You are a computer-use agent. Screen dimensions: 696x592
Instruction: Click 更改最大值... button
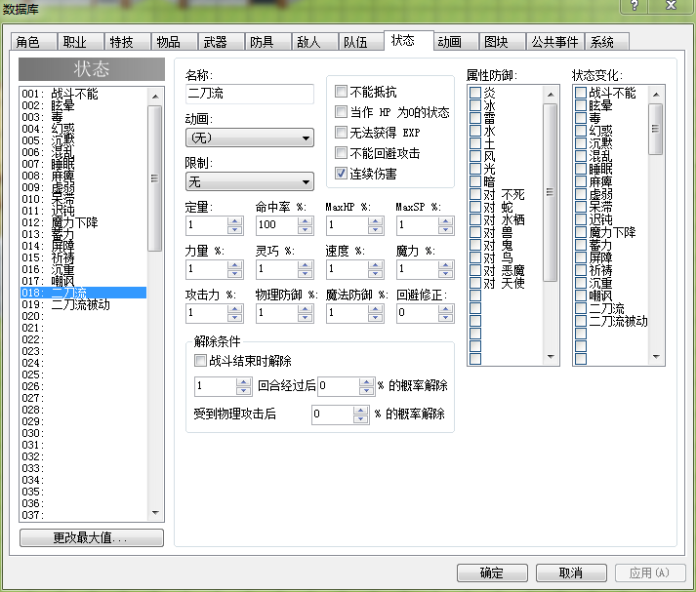(92, 538)
